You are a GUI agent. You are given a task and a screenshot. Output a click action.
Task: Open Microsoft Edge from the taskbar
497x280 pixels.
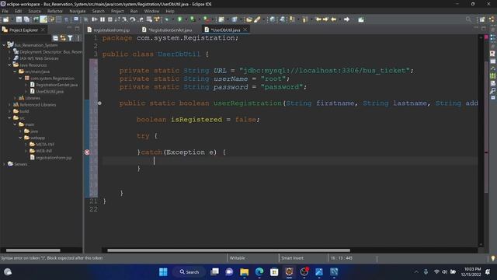[x=259, y=272]
